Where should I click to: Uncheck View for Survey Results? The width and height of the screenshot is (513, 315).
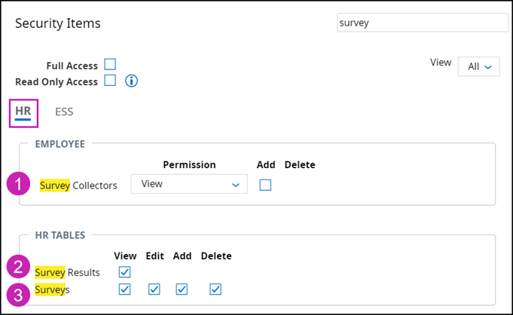pyautogui.click(x=125, y=272)
